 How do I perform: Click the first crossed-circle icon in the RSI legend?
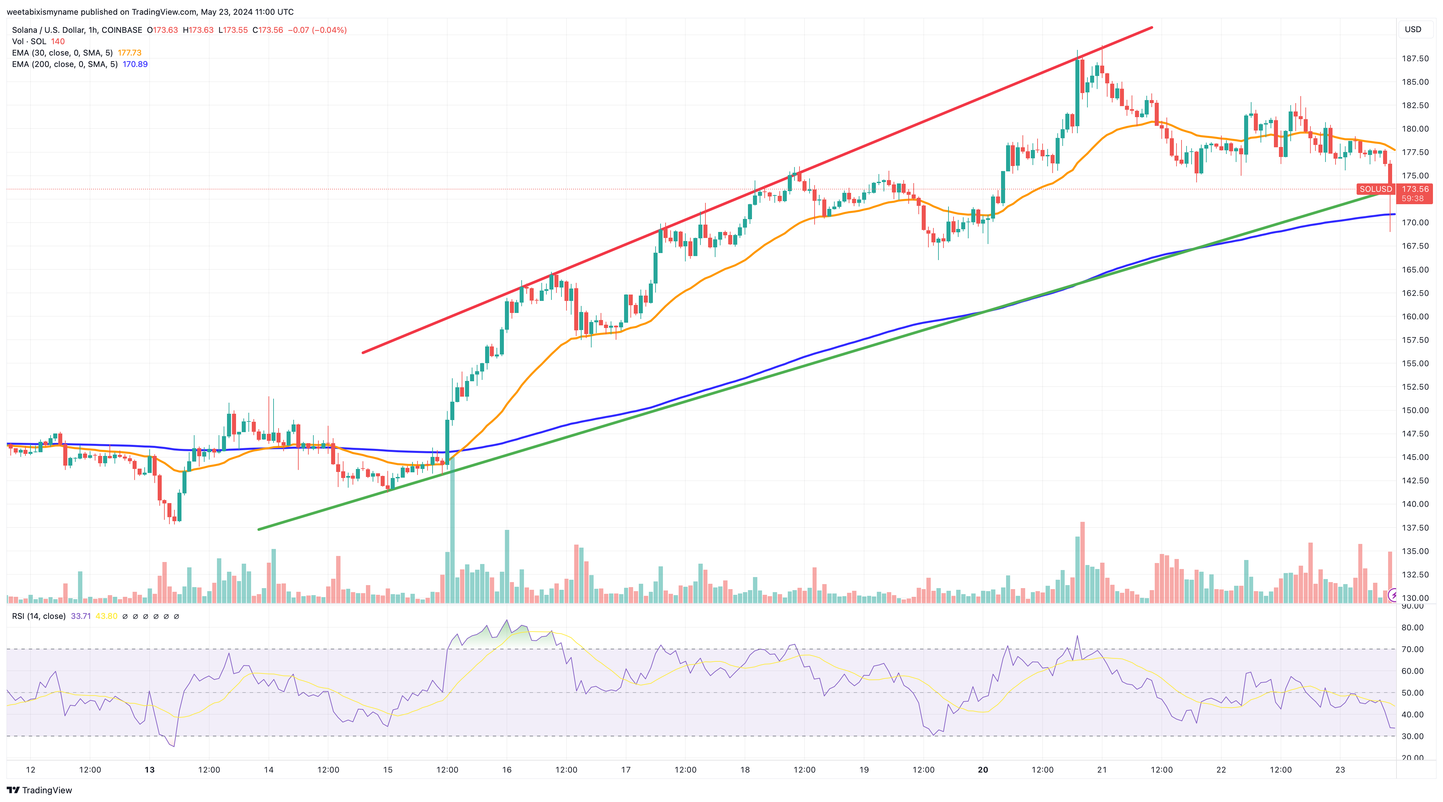pyautogui.click(x=126, y=616)
